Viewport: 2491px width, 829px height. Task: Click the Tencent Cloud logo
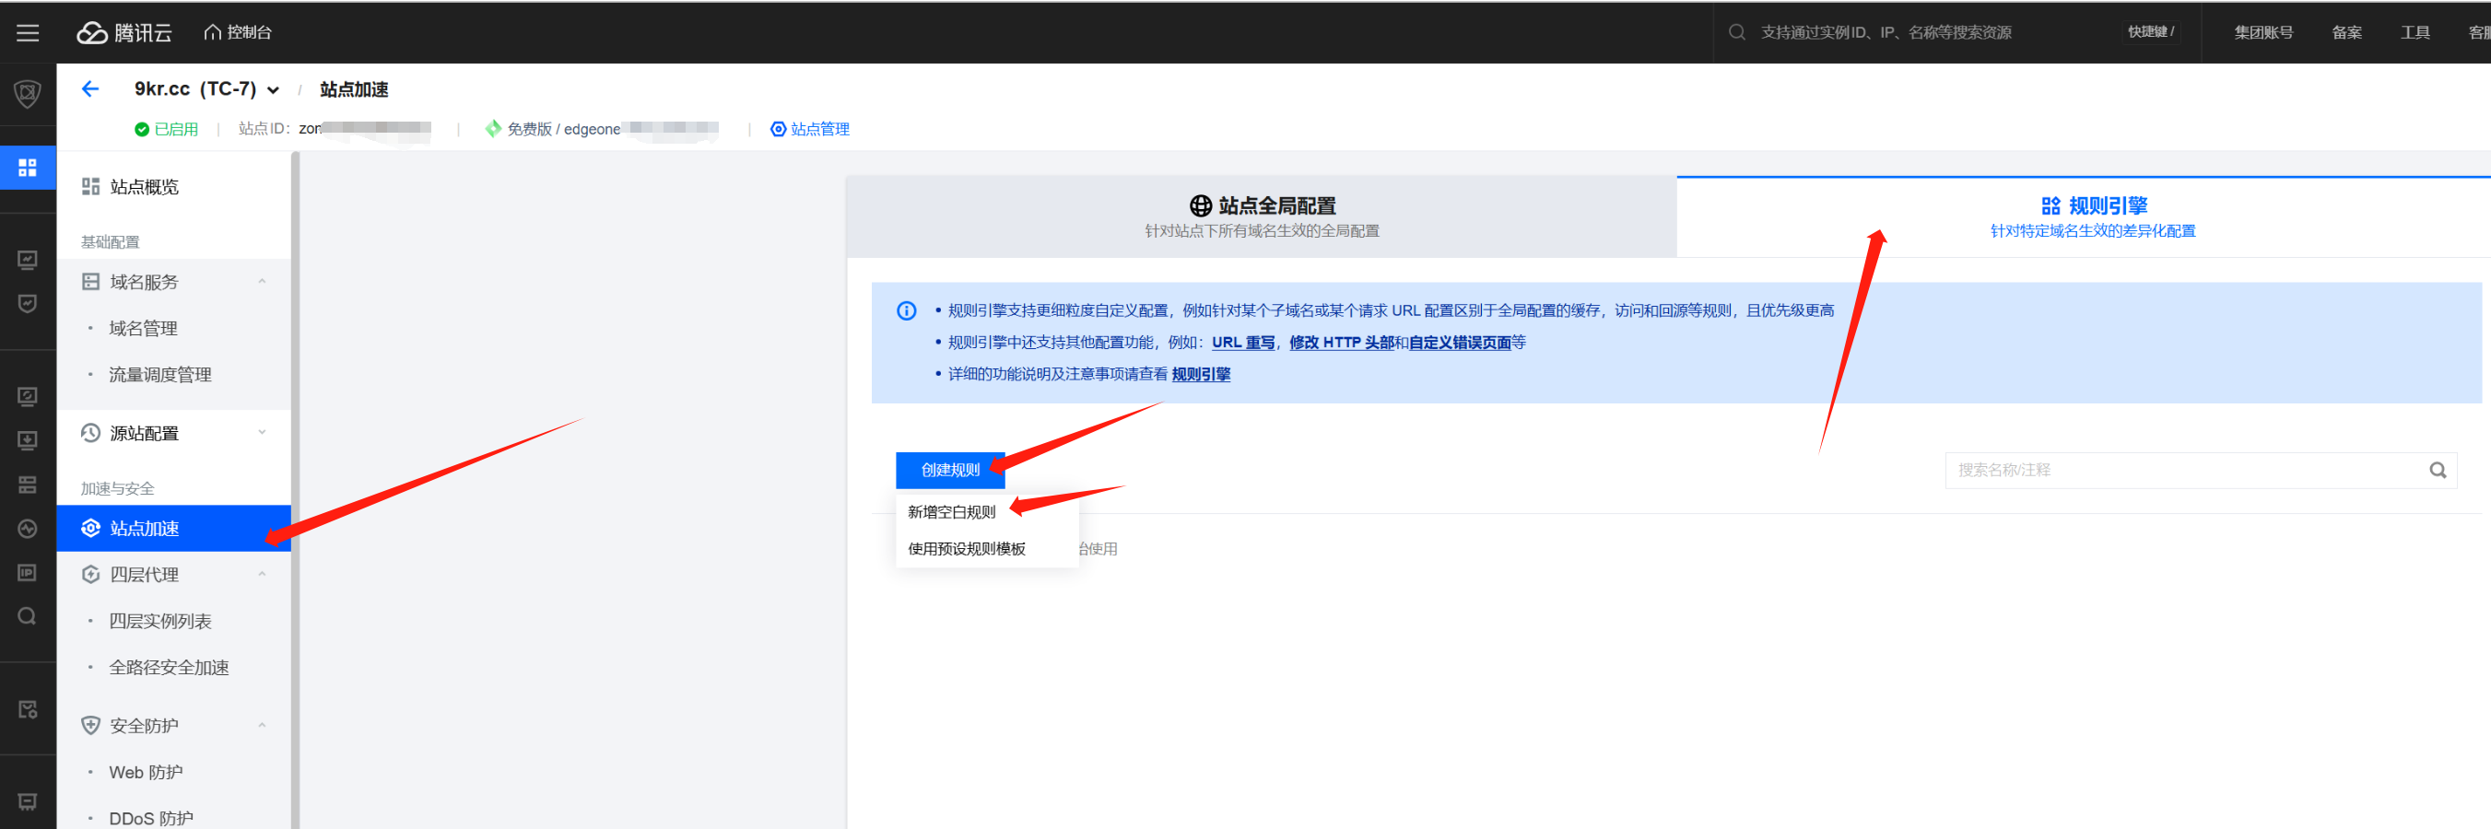[x=124, y=33]
